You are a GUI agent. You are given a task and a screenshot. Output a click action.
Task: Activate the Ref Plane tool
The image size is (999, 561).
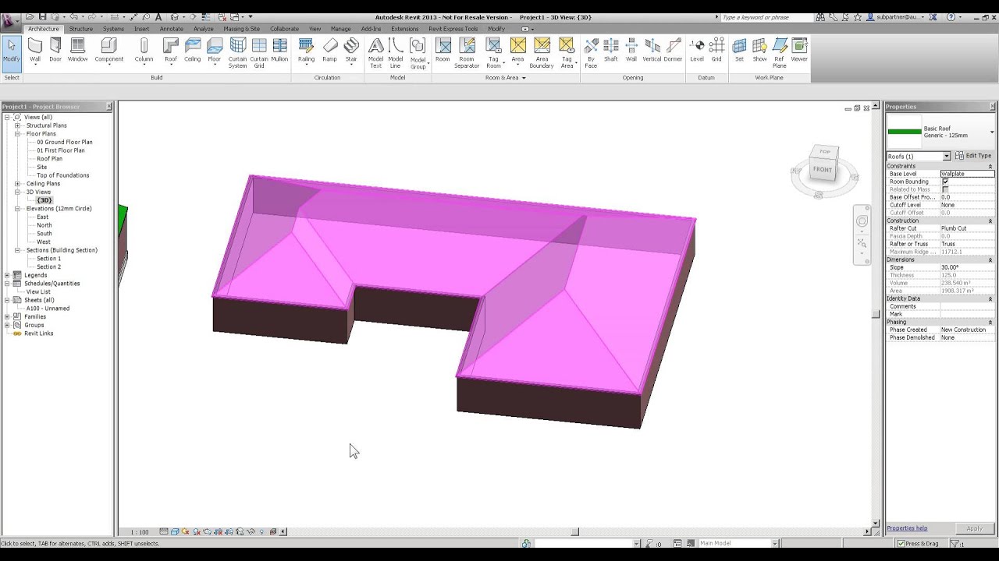click(779, 50)
